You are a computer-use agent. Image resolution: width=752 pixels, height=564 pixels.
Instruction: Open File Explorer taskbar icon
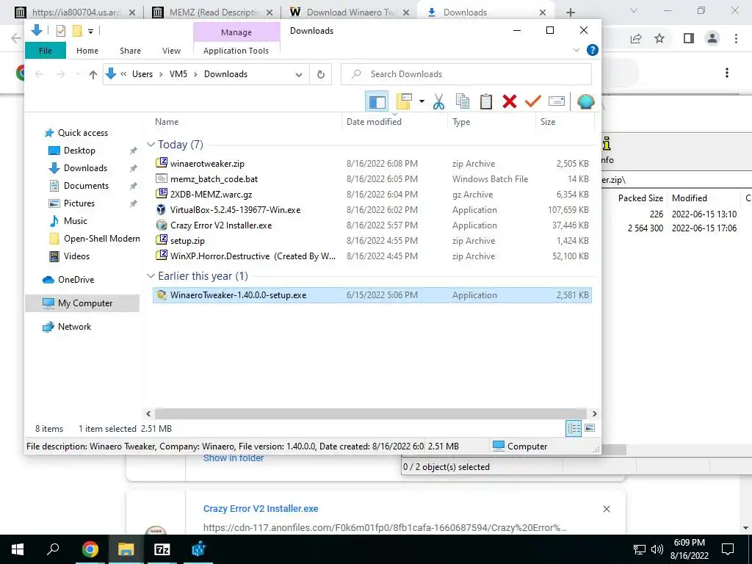126,549
